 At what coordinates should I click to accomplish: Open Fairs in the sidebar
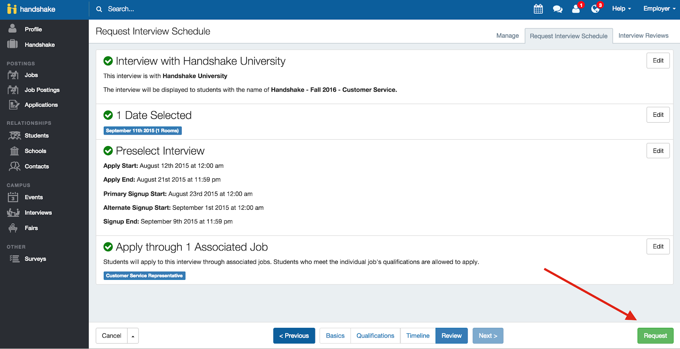(31, 228)
